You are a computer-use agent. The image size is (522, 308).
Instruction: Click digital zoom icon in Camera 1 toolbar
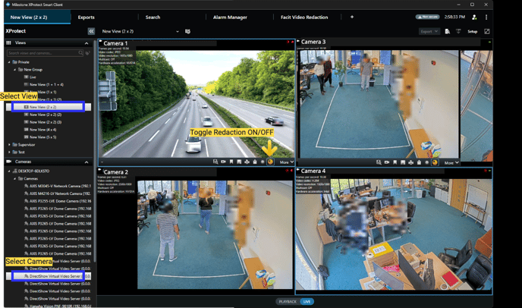(215, 162)
